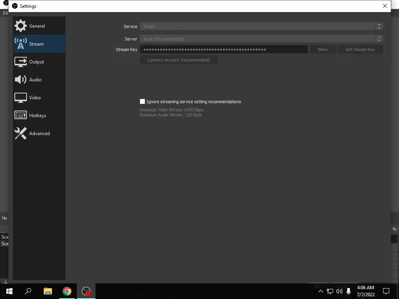Click the microphone tray icon
The height and width of the screenshot is (299, 399).
point(348,291)
